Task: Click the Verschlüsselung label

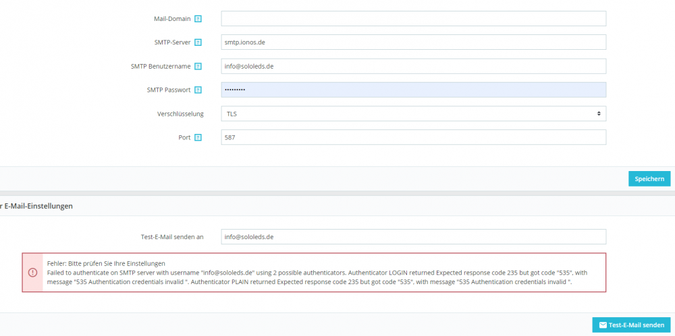Action: point(180,114)
